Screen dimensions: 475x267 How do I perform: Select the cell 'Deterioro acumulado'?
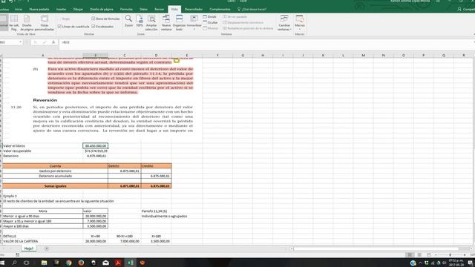click(55, 177)
